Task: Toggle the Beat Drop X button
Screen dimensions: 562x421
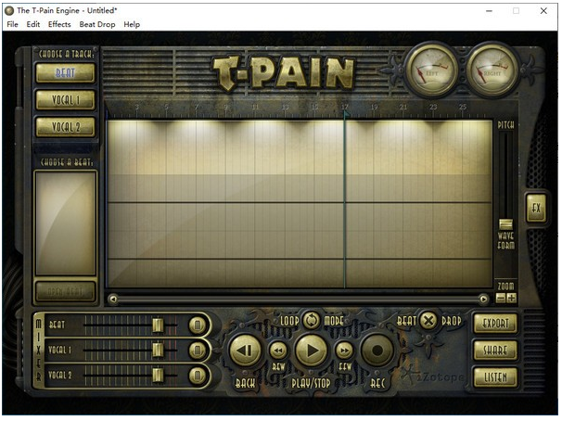Action: 428,320
